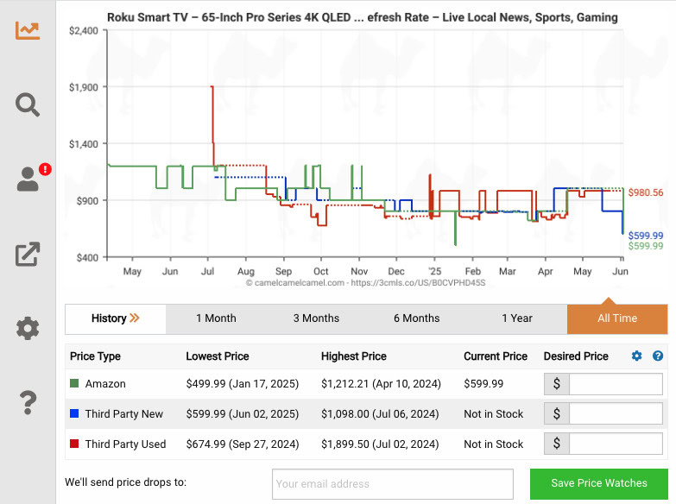Click the question mark help sidebar icon
The width and height of the screenshot is (676, 504).
click(x=28, y=402)
